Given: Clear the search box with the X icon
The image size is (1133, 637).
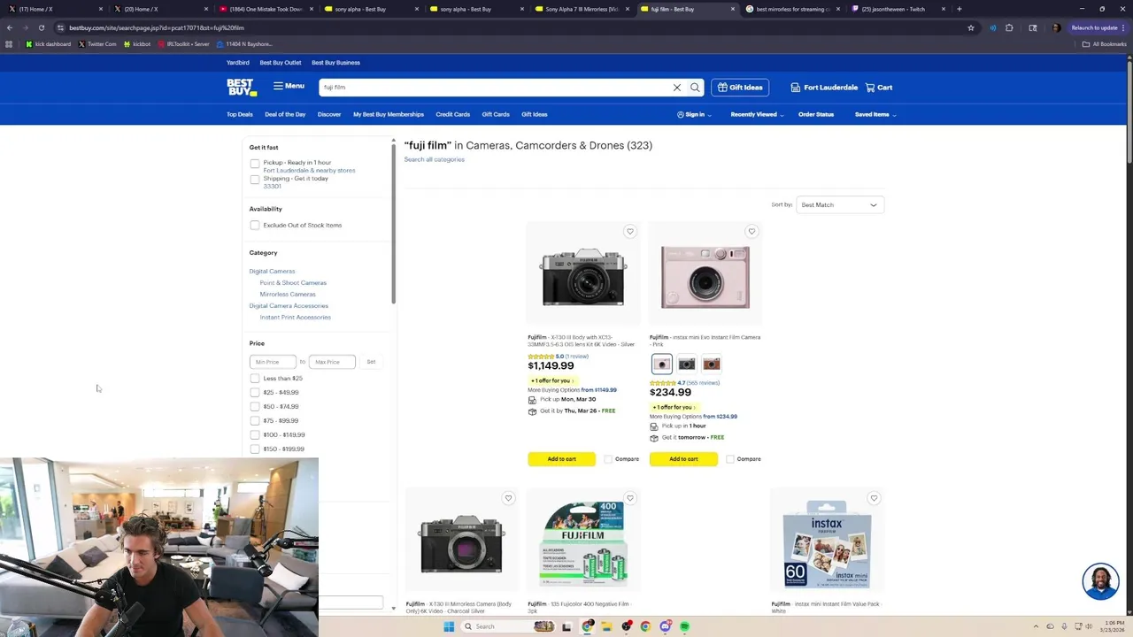Looking at the screenshot, I should (677, 88).
